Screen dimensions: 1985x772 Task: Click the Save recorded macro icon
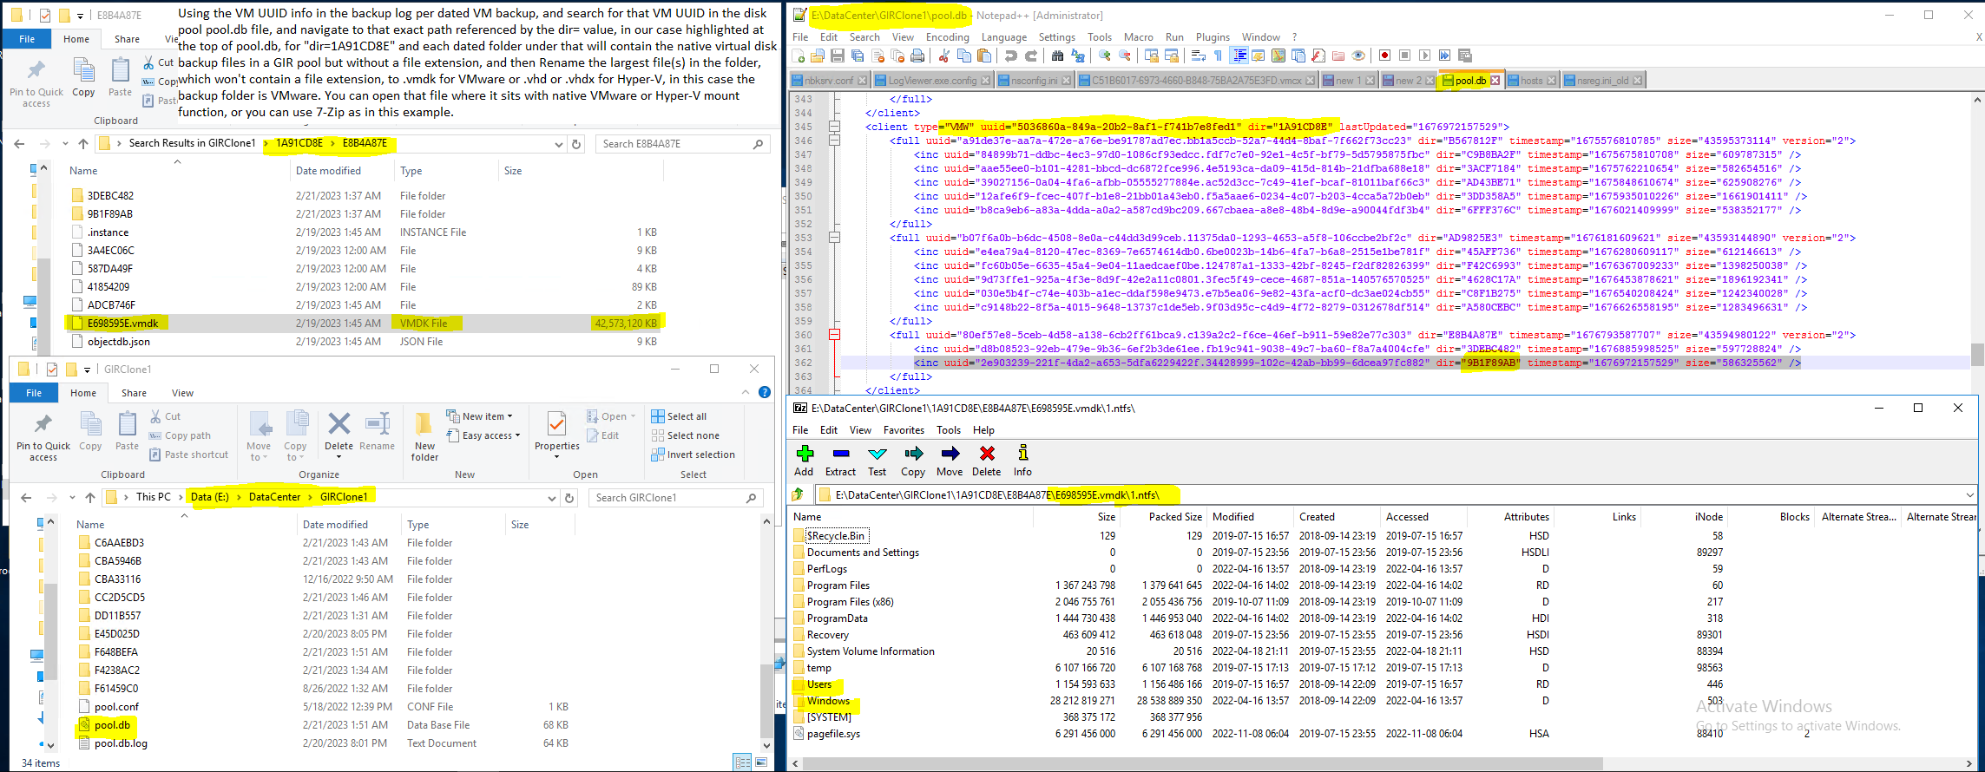click(1465, 56)
